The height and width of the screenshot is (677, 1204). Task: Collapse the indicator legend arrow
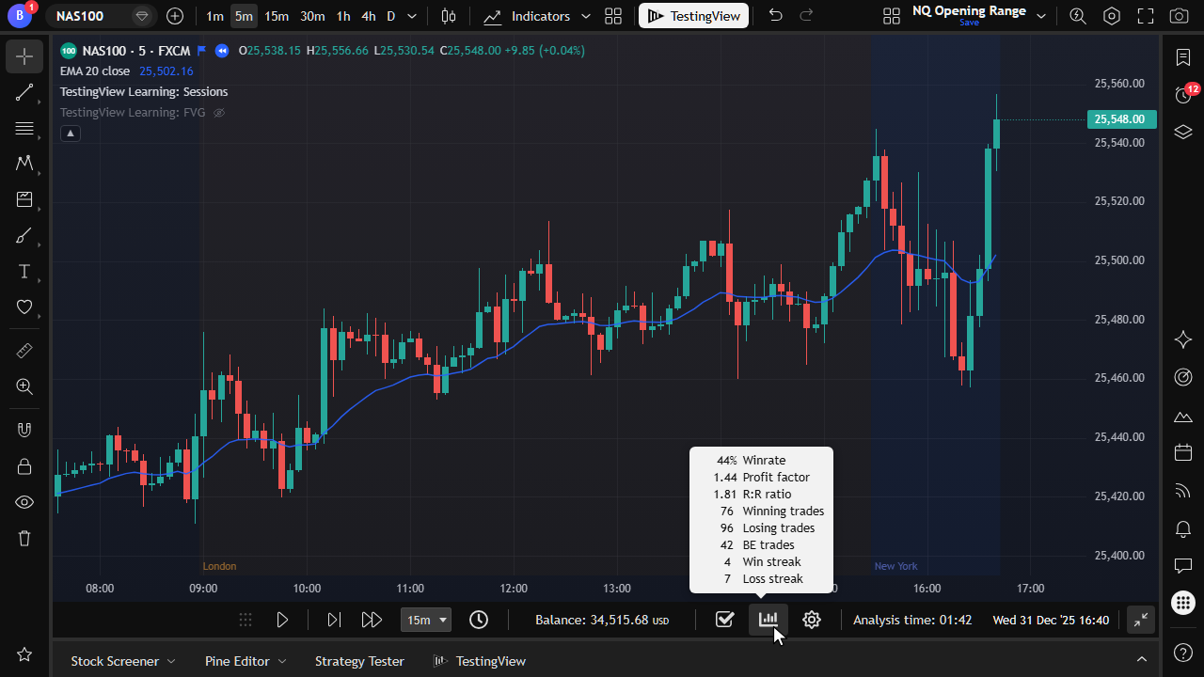(71, 134)
